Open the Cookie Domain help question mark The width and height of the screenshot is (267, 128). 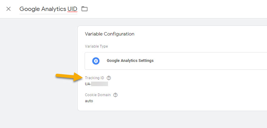tap(115, 95)
